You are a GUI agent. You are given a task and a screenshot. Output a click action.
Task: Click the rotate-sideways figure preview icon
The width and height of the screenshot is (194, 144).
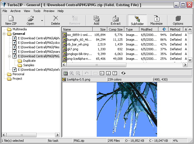102,73
